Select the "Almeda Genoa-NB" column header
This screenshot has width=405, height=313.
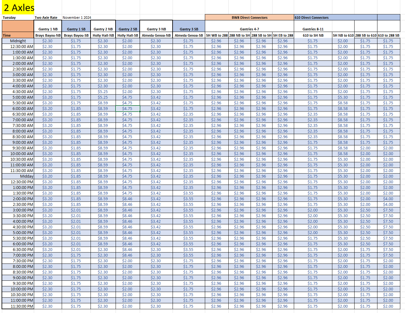[x=156, y=35]
